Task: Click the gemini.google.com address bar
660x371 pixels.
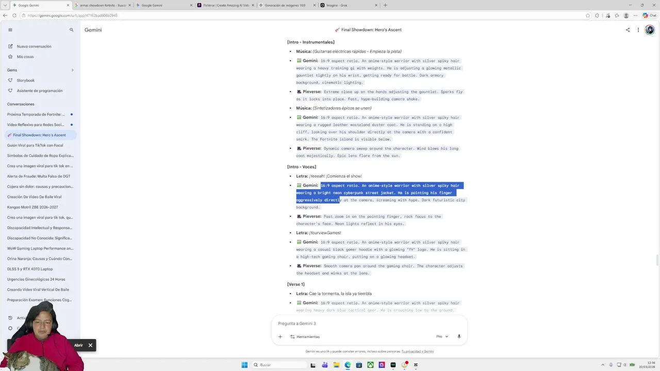Action: tap(304, 15)
